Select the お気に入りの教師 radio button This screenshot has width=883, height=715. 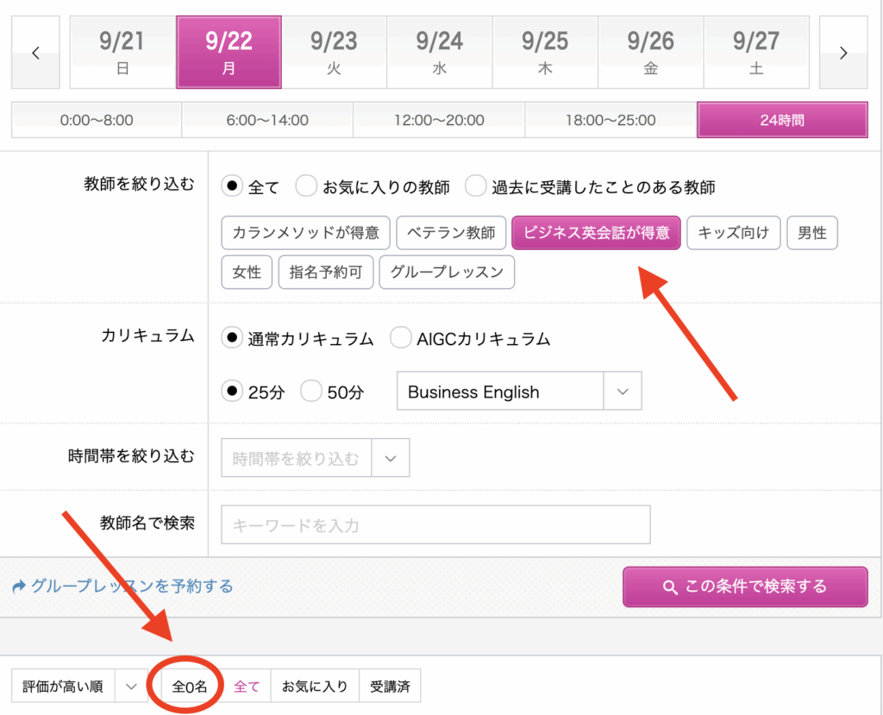coord(306,186)
